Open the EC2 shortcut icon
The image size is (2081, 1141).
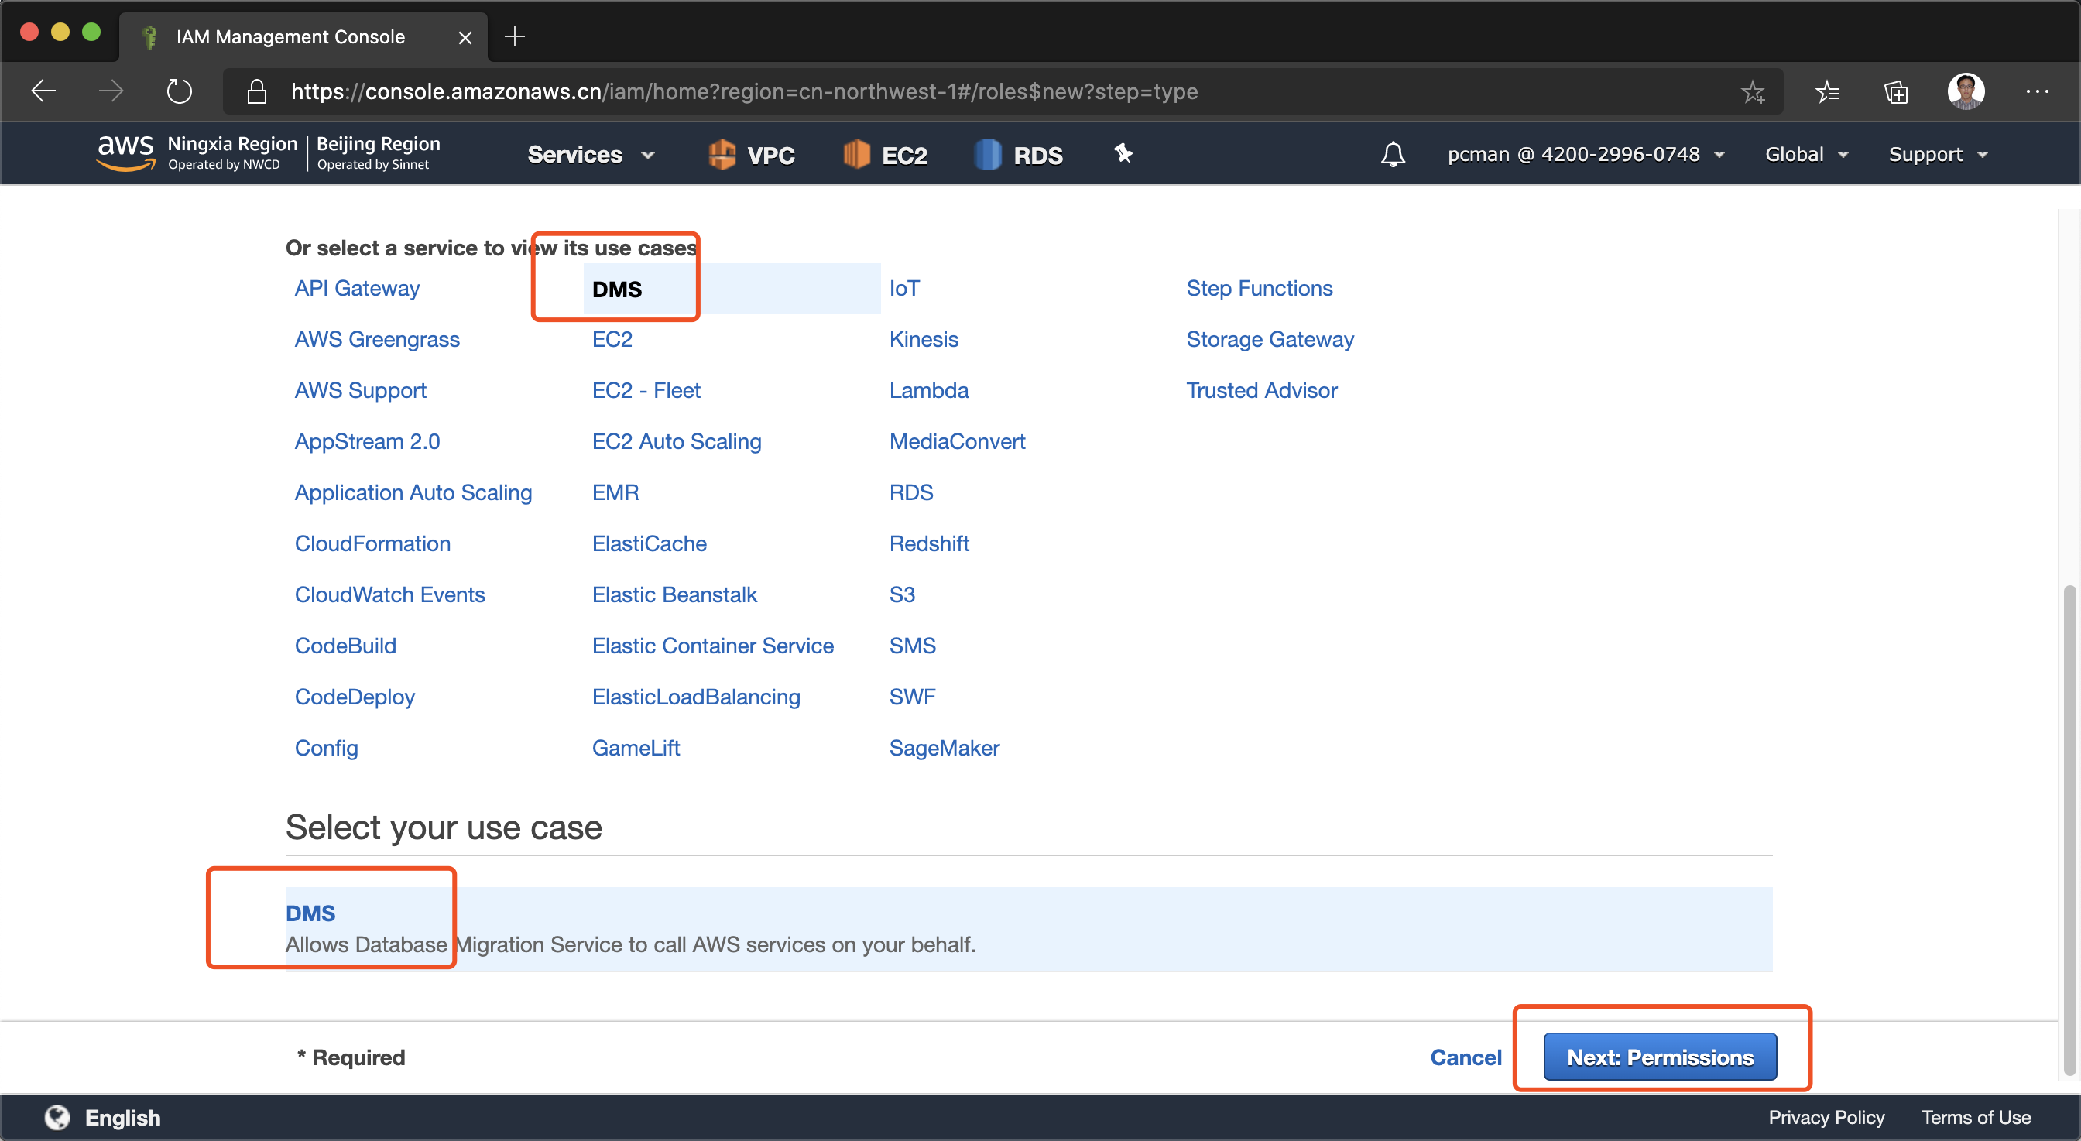[x=855, y=154]
